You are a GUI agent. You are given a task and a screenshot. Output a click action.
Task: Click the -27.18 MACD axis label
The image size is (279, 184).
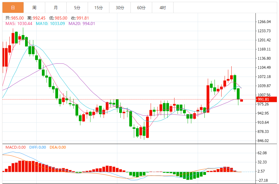263,180
